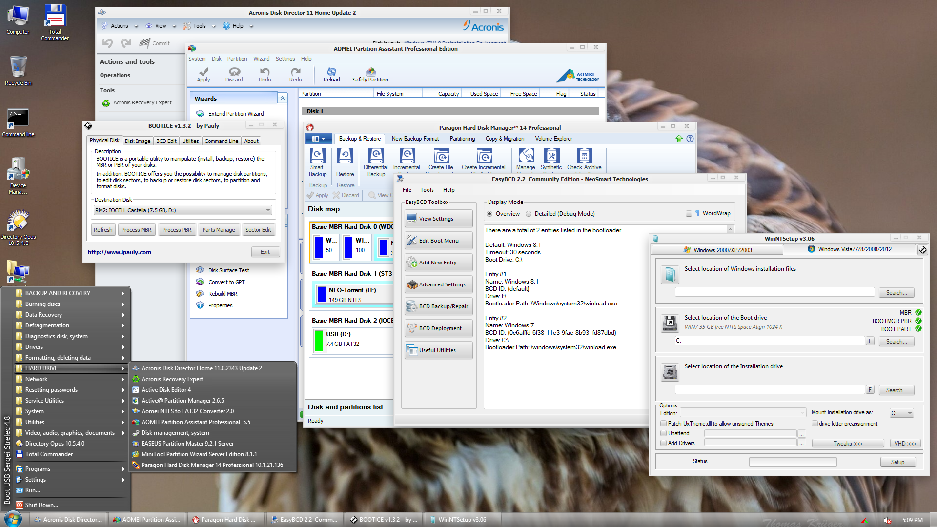The height and width of the screenshot is (527, 937).
Task: Click WinNTSetup boot drive disk icon
Action: [670, 323]
